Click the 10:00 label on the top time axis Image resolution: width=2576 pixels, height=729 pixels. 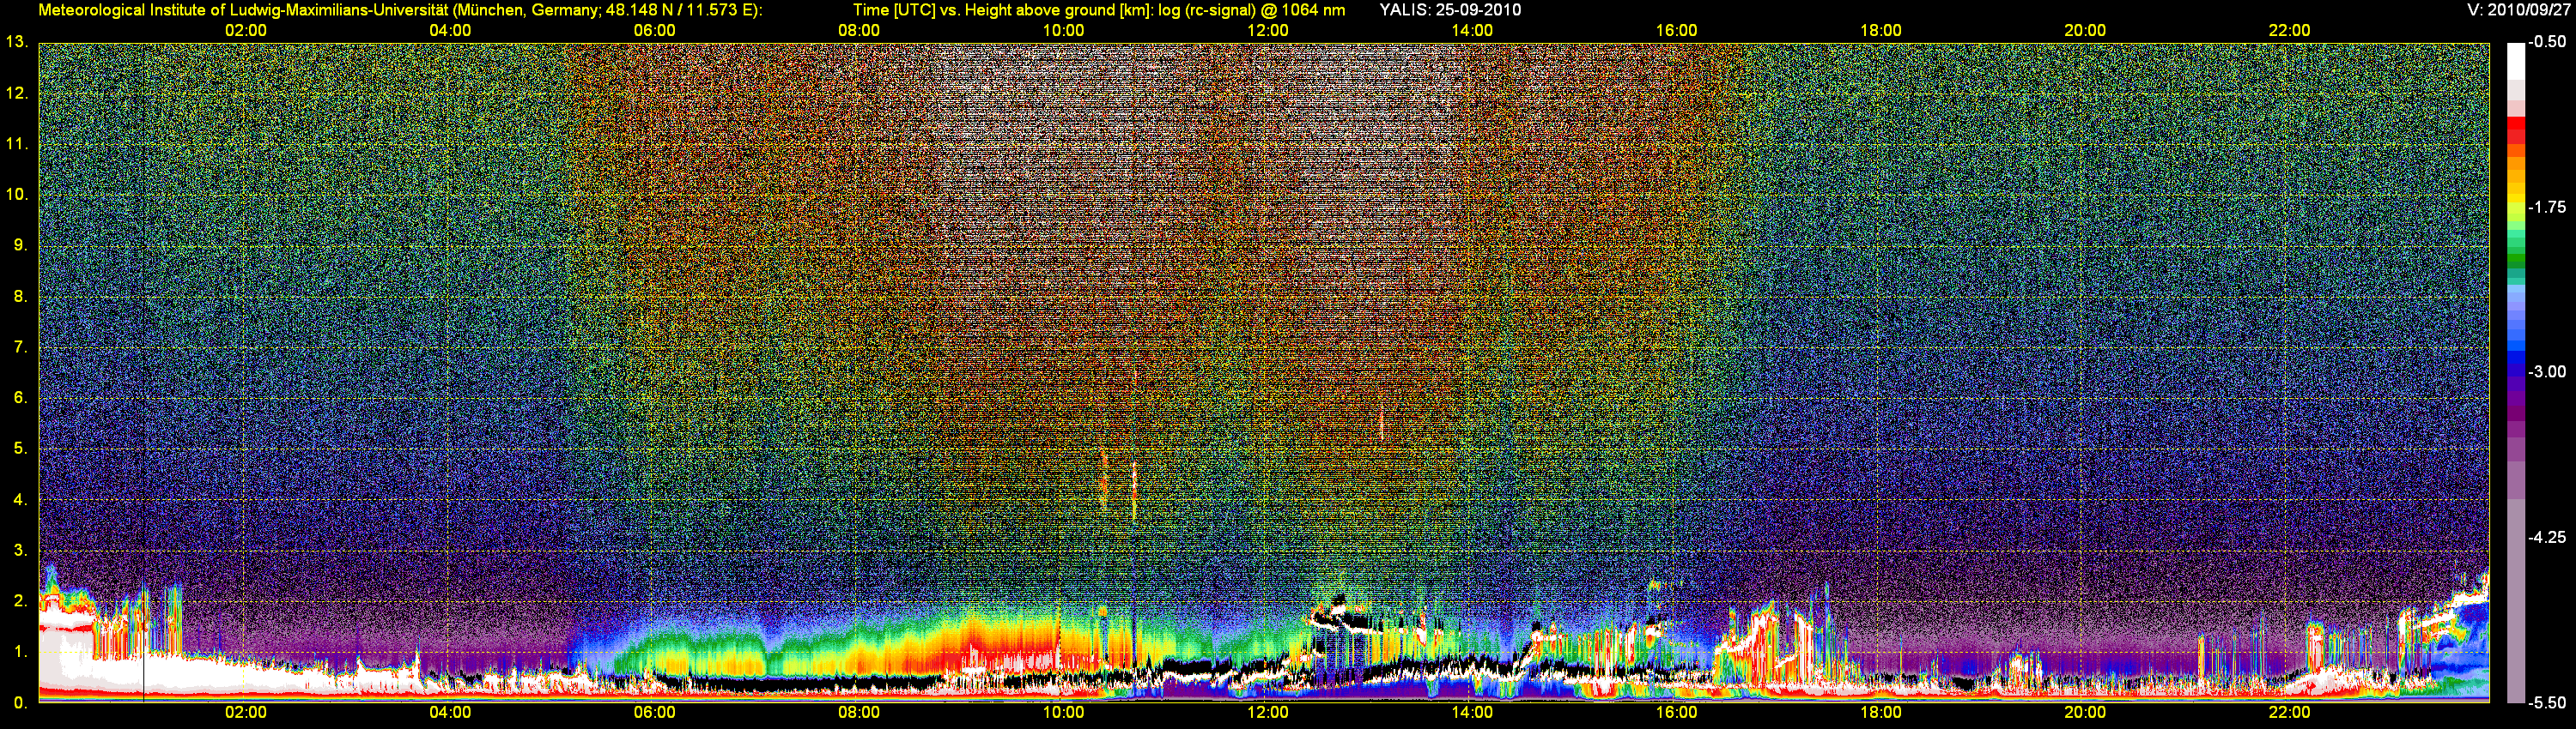click(1063, 30)
